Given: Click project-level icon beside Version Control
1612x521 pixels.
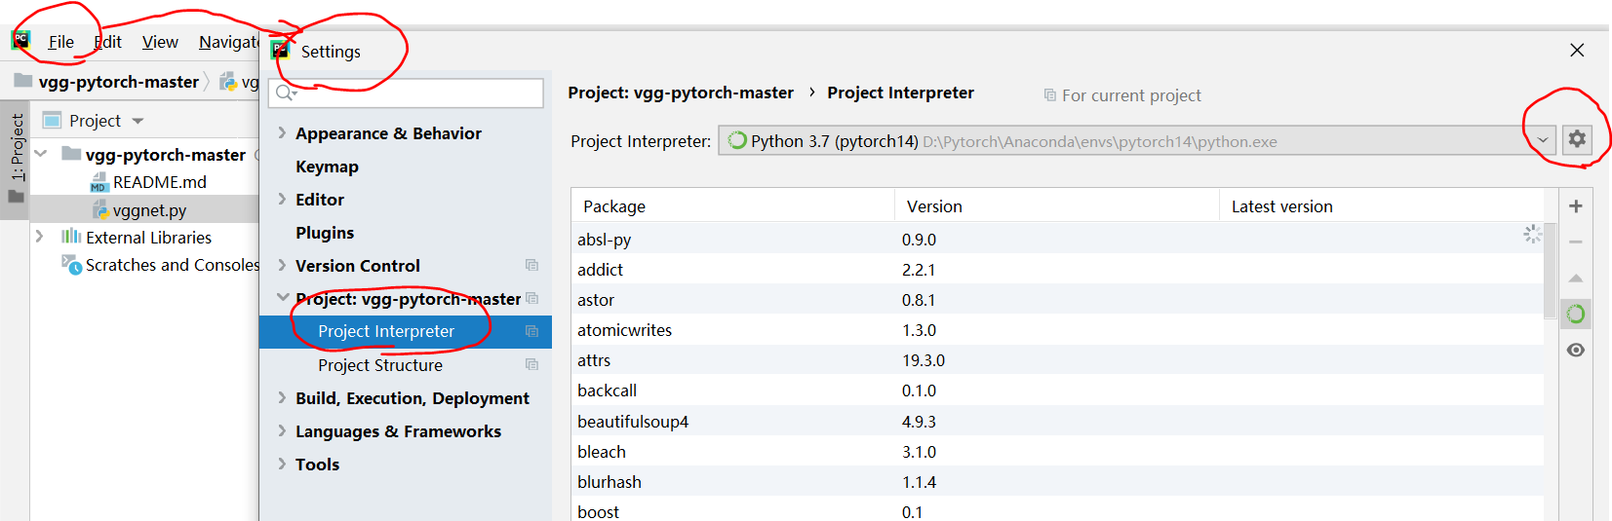Looking at the screenshot, I should coord(531,265).
